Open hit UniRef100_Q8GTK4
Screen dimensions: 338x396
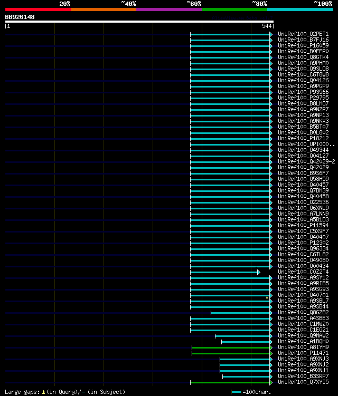coord(303,57)
